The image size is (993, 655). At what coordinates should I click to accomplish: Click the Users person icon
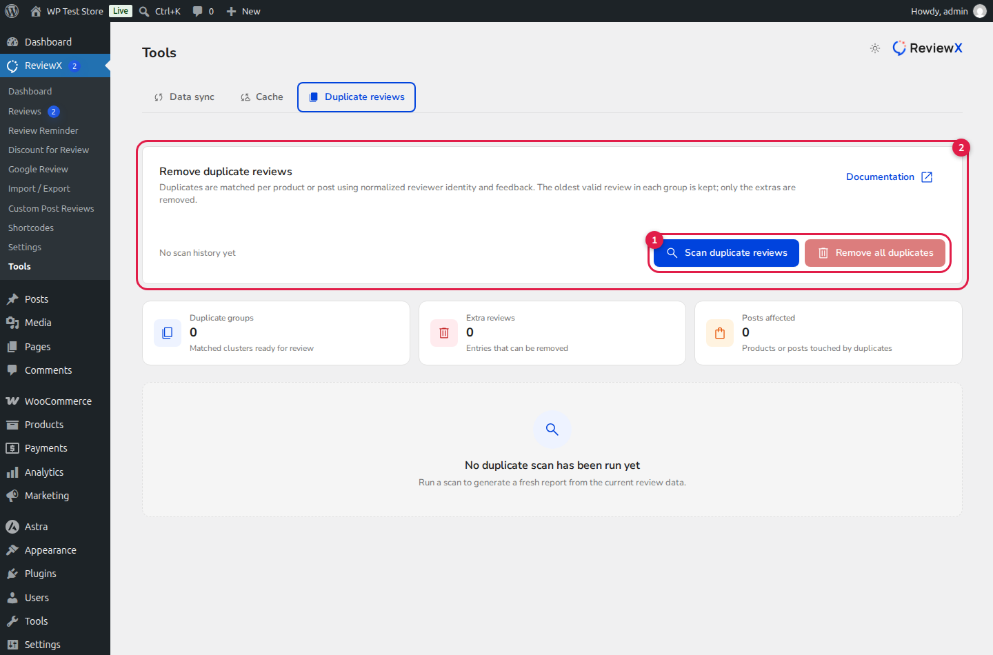[x=12, y=598]
